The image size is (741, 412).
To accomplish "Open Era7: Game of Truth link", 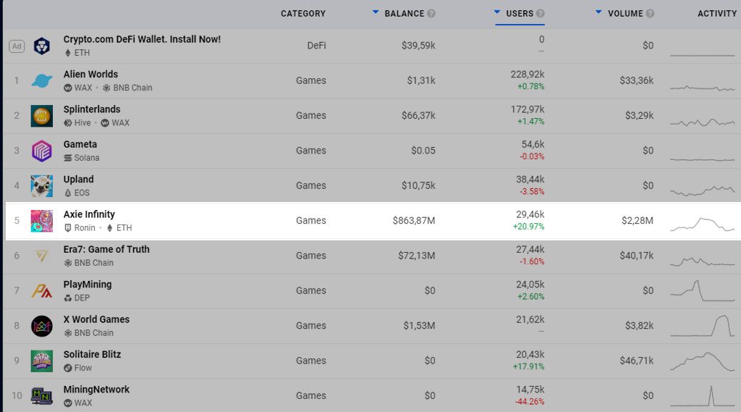I will pos(106,249).
